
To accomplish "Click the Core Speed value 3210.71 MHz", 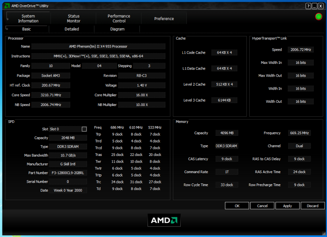I will click(51, 95).
